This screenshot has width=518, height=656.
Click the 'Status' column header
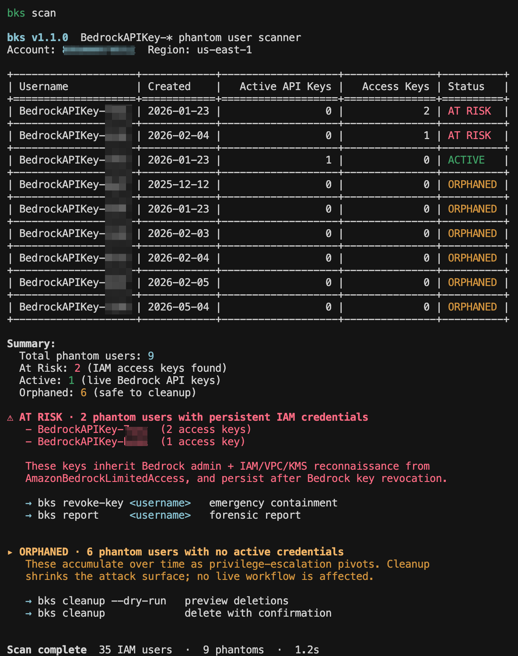pos(466,87)
